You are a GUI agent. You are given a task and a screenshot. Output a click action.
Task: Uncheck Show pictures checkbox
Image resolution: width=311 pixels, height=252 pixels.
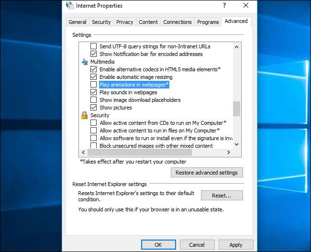(x=93, y=108)
